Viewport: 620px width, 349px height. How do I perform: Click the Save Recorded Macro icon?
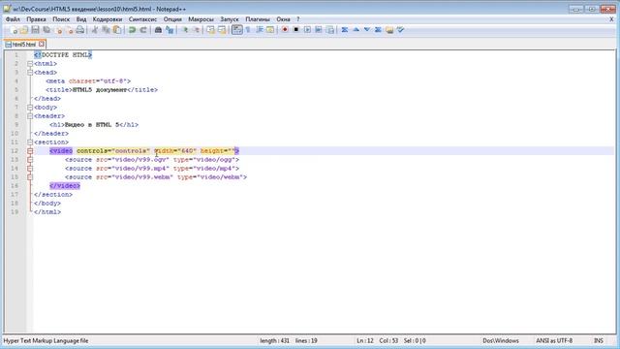[329, 30]
